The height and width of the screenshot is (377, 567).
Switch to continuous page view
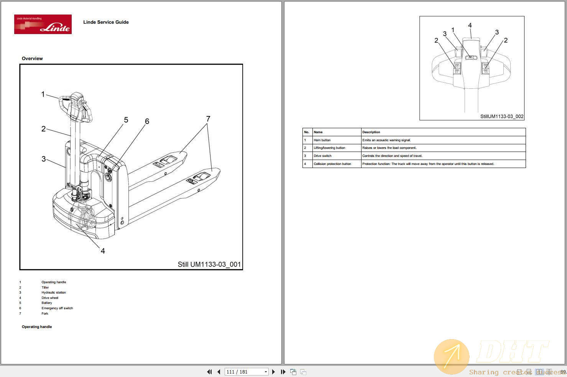[x=529, y=372]
